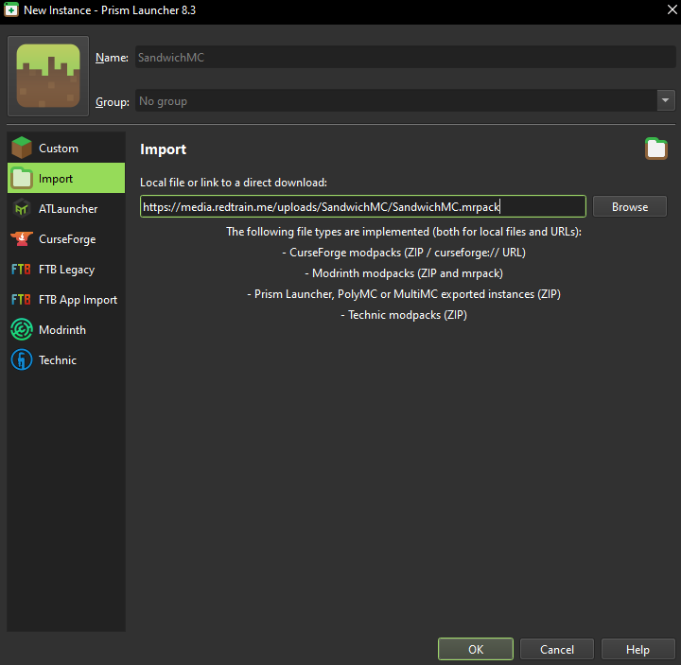Select the Import folder icon in the sidebar

pyautogui.click(x=22, y=178)
